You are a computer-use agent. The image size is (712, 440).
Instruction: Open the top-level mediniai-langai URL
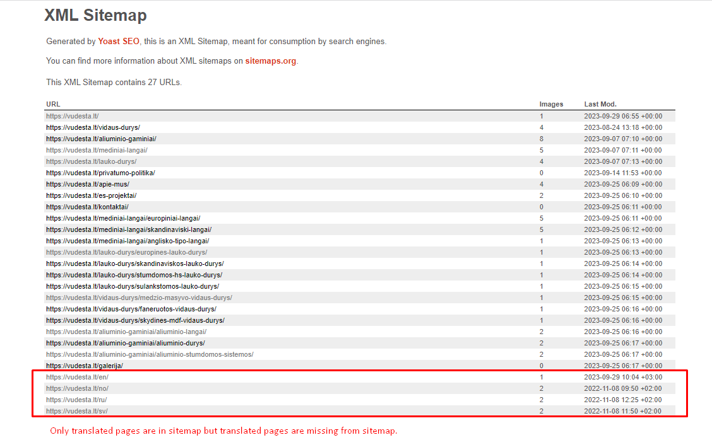click(x=97, y=150)
